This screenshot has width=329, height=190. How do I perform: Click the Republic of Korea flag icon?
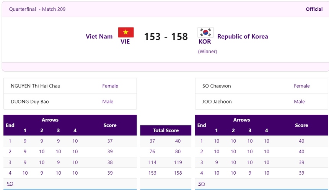tap(205, 32)
